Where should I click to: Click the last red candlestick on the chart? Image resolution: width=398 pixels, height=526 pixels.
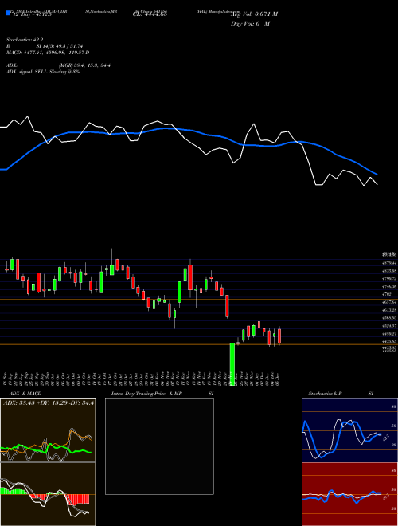[x=279, y=336]
